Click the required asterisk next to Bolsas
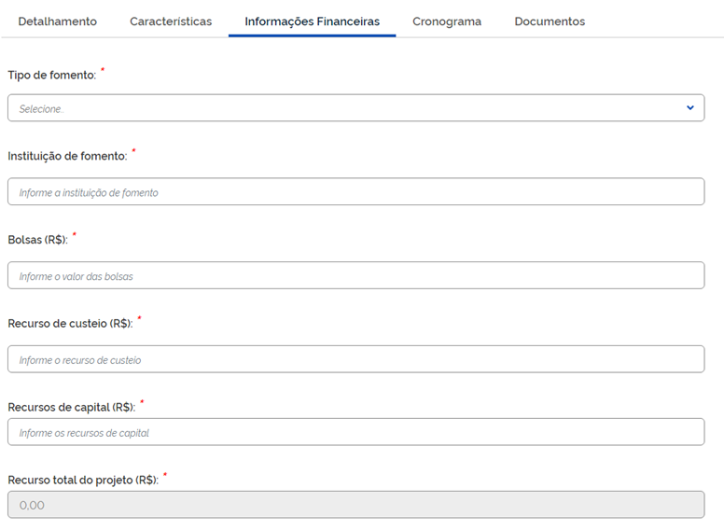The height and width of the screenshot is (530, 724). coord(74,235)
